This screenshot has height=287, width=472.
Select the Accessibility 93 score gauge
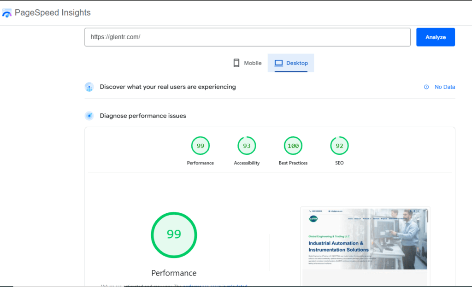[247, 146]
